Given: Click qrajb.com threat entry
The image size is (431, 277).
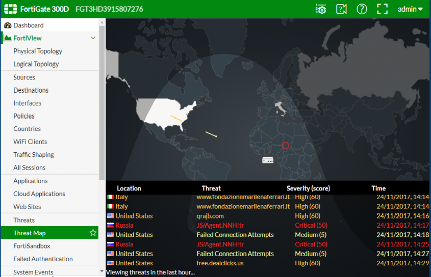Looking at the screenshot, I should pyautogui.click(x=210, y=216).
